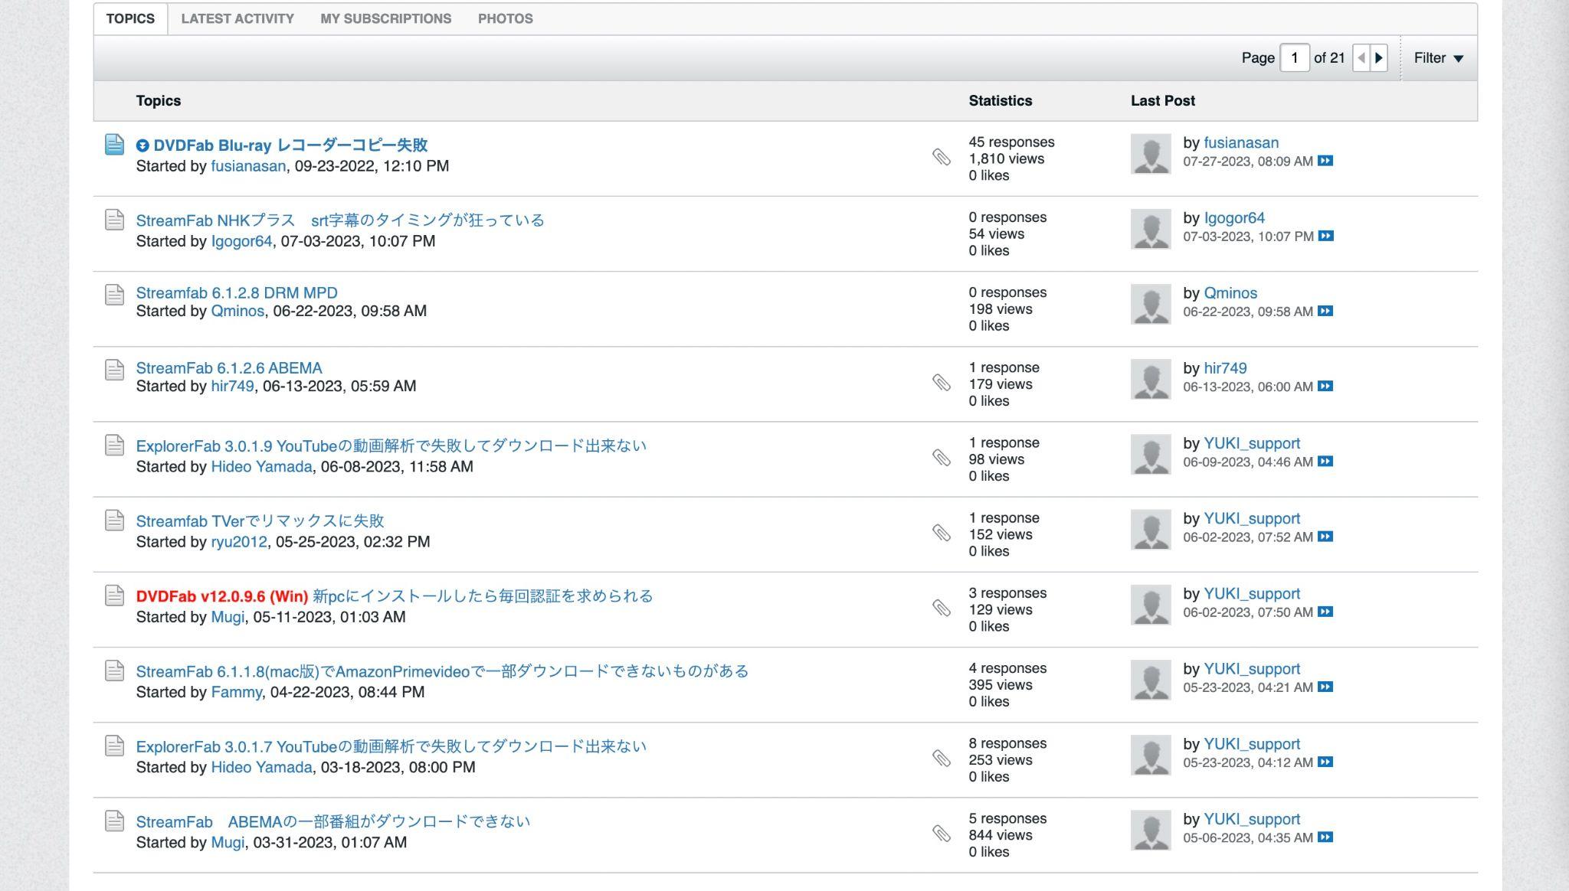Select the Topics tab
1569x891 pixels.
[x=130, y=18]
